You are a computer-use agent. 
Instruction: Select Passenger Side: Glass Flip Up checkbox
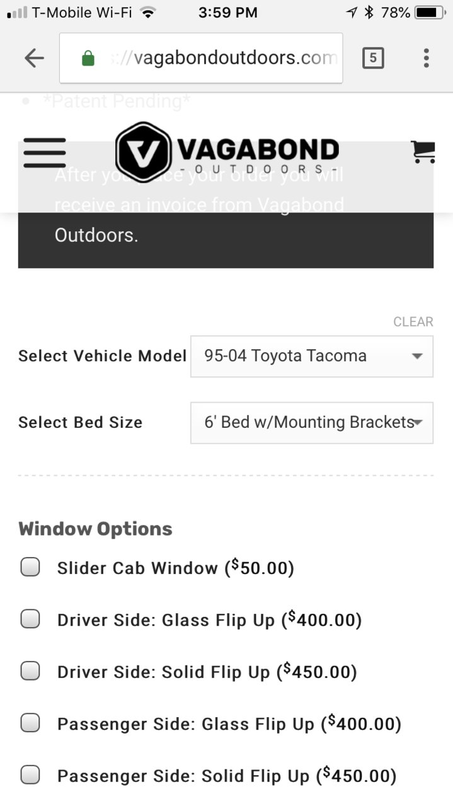tap(30, 723)
